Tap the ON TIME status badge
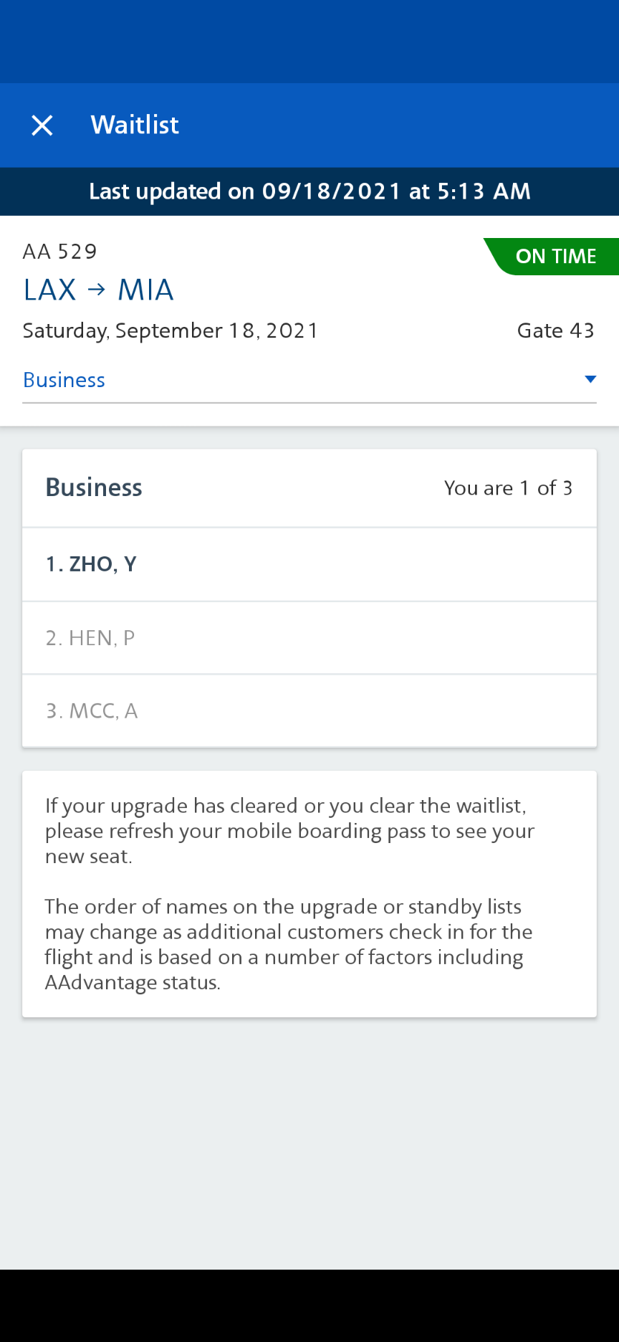619x1342 pixels. [552, 256]
